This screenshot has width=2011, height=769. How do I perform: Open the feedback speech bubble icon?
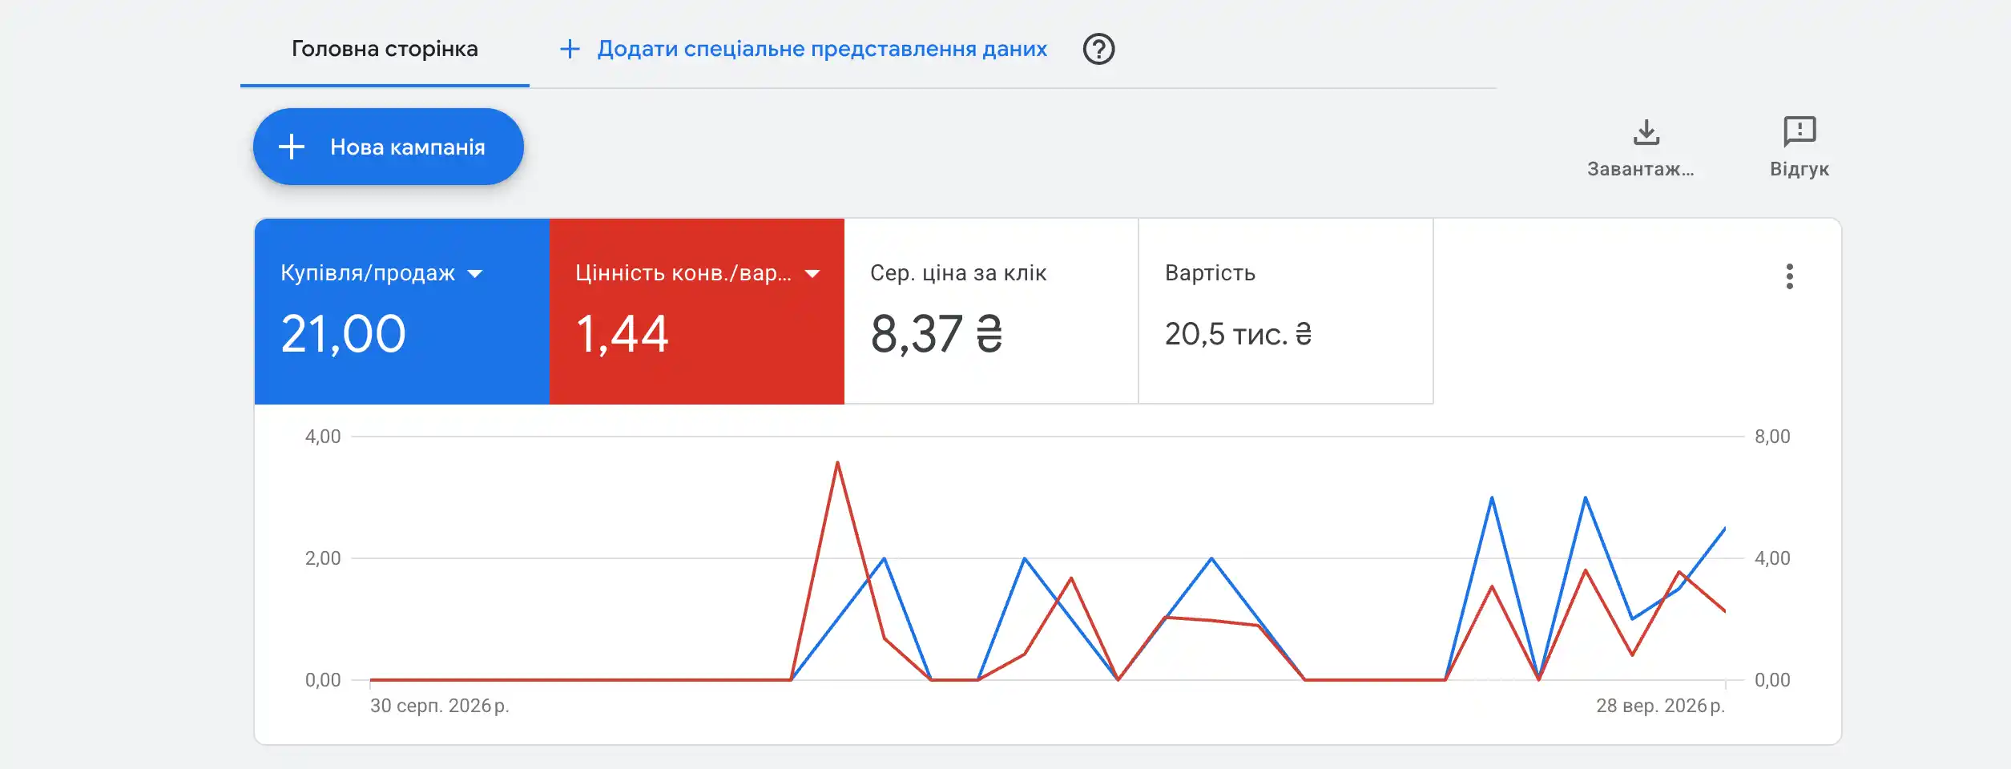click(x=1799, y=131)
